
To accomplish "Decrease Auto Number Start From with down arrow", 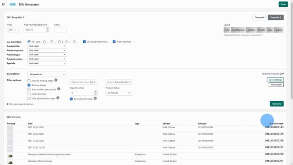I will [x=47, y=31].
